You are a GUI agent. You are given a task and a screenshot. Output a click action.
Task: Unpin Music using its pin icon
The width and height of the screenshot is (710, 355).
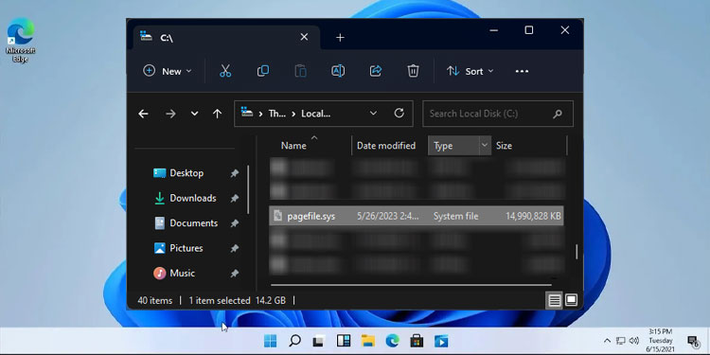(x=234, y=274)
